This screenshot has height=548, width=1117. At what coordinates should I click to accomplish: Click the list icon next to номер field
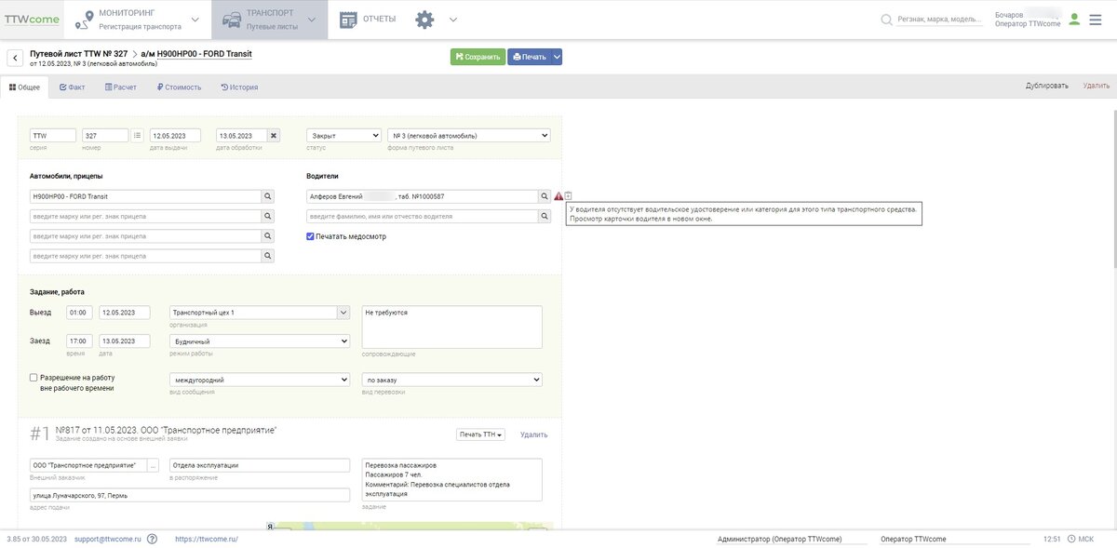click(x=137, y=135)
